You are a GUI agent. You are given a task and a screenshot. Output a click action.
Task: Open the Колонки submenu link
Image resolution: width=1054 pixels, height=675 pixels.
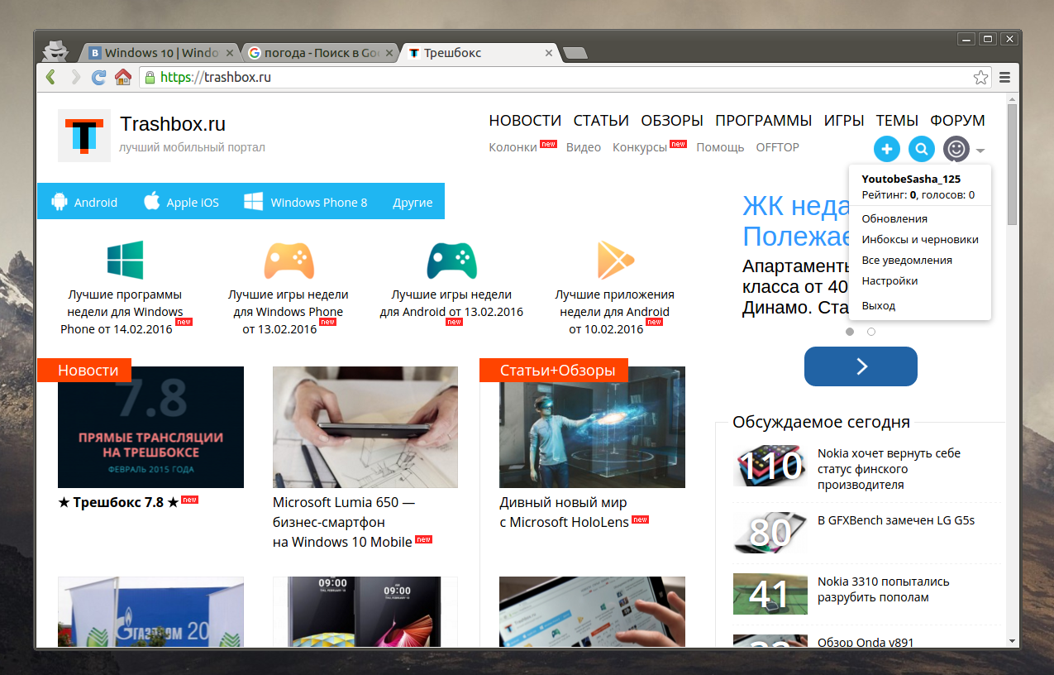[x=513, y=147]
